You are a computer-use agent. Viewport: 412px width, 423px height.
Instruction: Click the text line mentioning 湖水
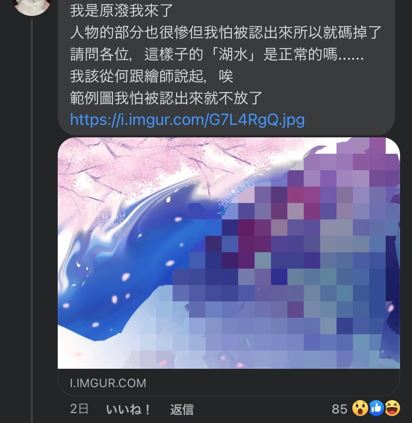pyautogui.click(x=217, y=54)
